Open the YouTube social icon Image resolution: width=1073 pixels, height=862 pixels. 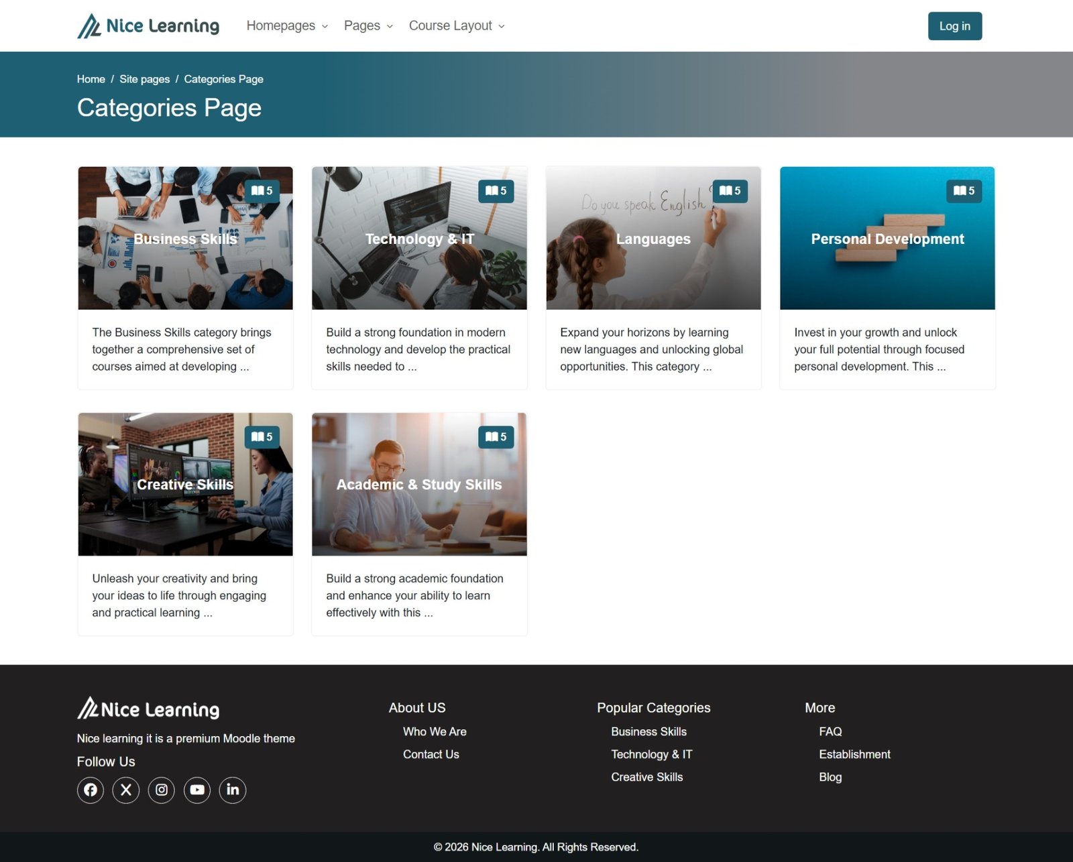coord(197,790)
